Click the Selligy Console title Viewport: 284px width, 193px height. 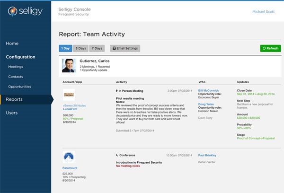pos(74,9)
